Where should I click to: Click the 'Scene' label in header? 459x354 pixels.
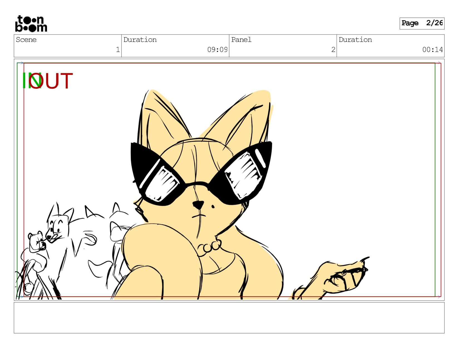coord(26,40)
